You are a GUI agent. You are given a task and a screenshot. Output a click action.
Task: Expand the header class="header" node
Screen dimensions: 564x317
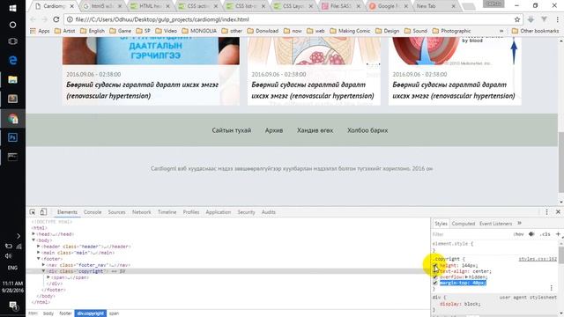[39, 247]
